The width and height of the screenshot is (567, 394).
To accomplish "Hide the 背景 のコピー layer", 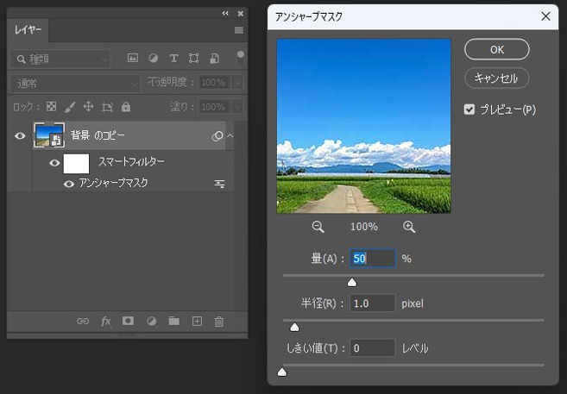I will (x=21, y=135).
